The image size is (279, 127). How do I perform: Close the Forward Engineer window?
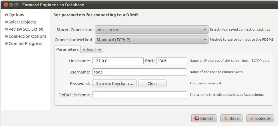tap(5, 5)
